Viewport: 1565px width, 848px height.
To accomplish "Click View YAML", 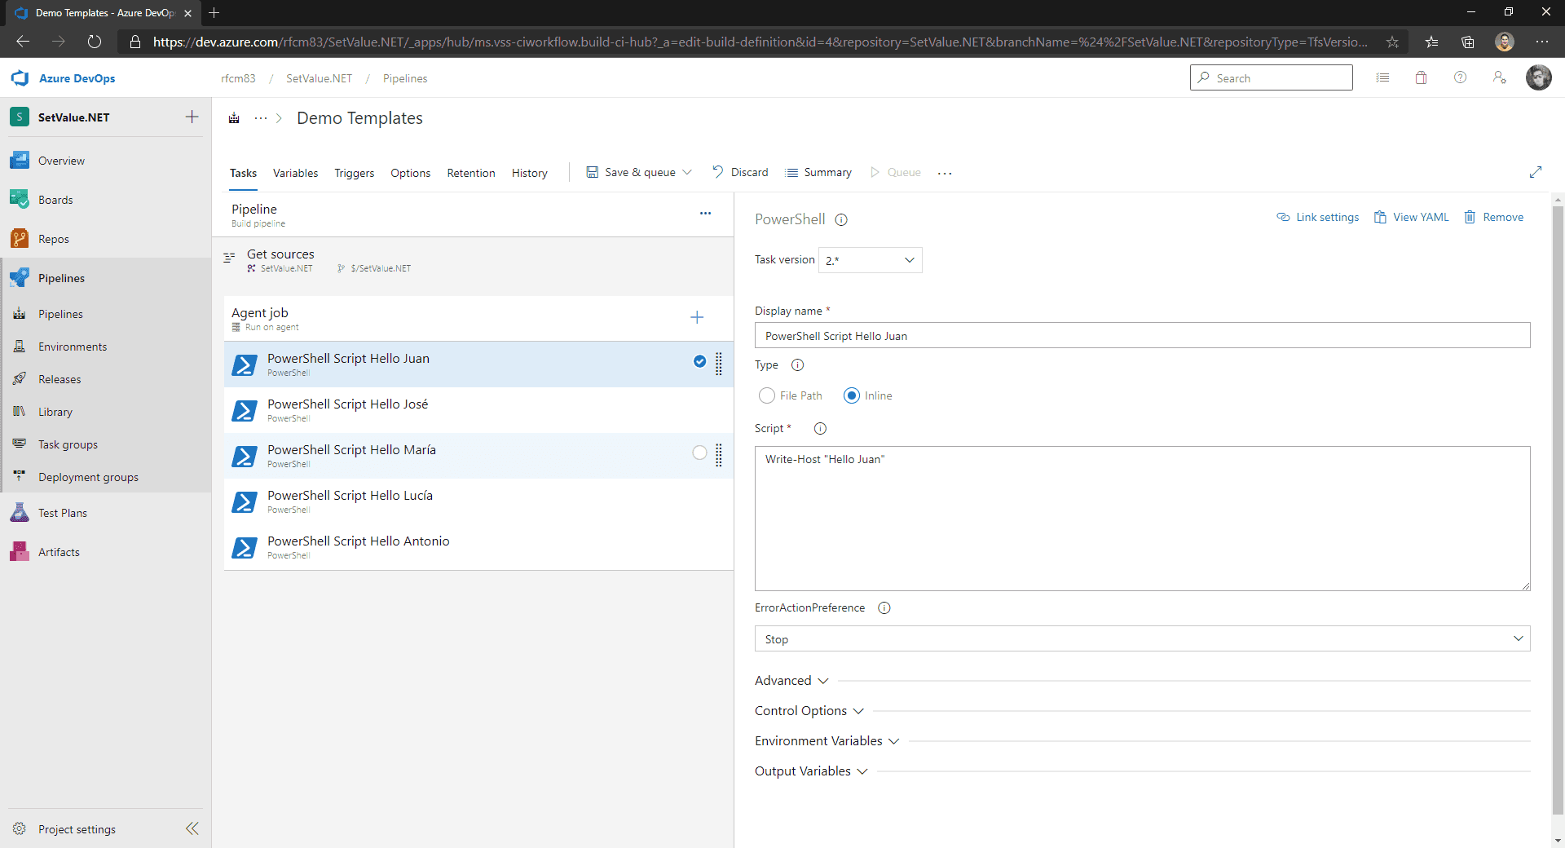I will [x=1412, y=217].
